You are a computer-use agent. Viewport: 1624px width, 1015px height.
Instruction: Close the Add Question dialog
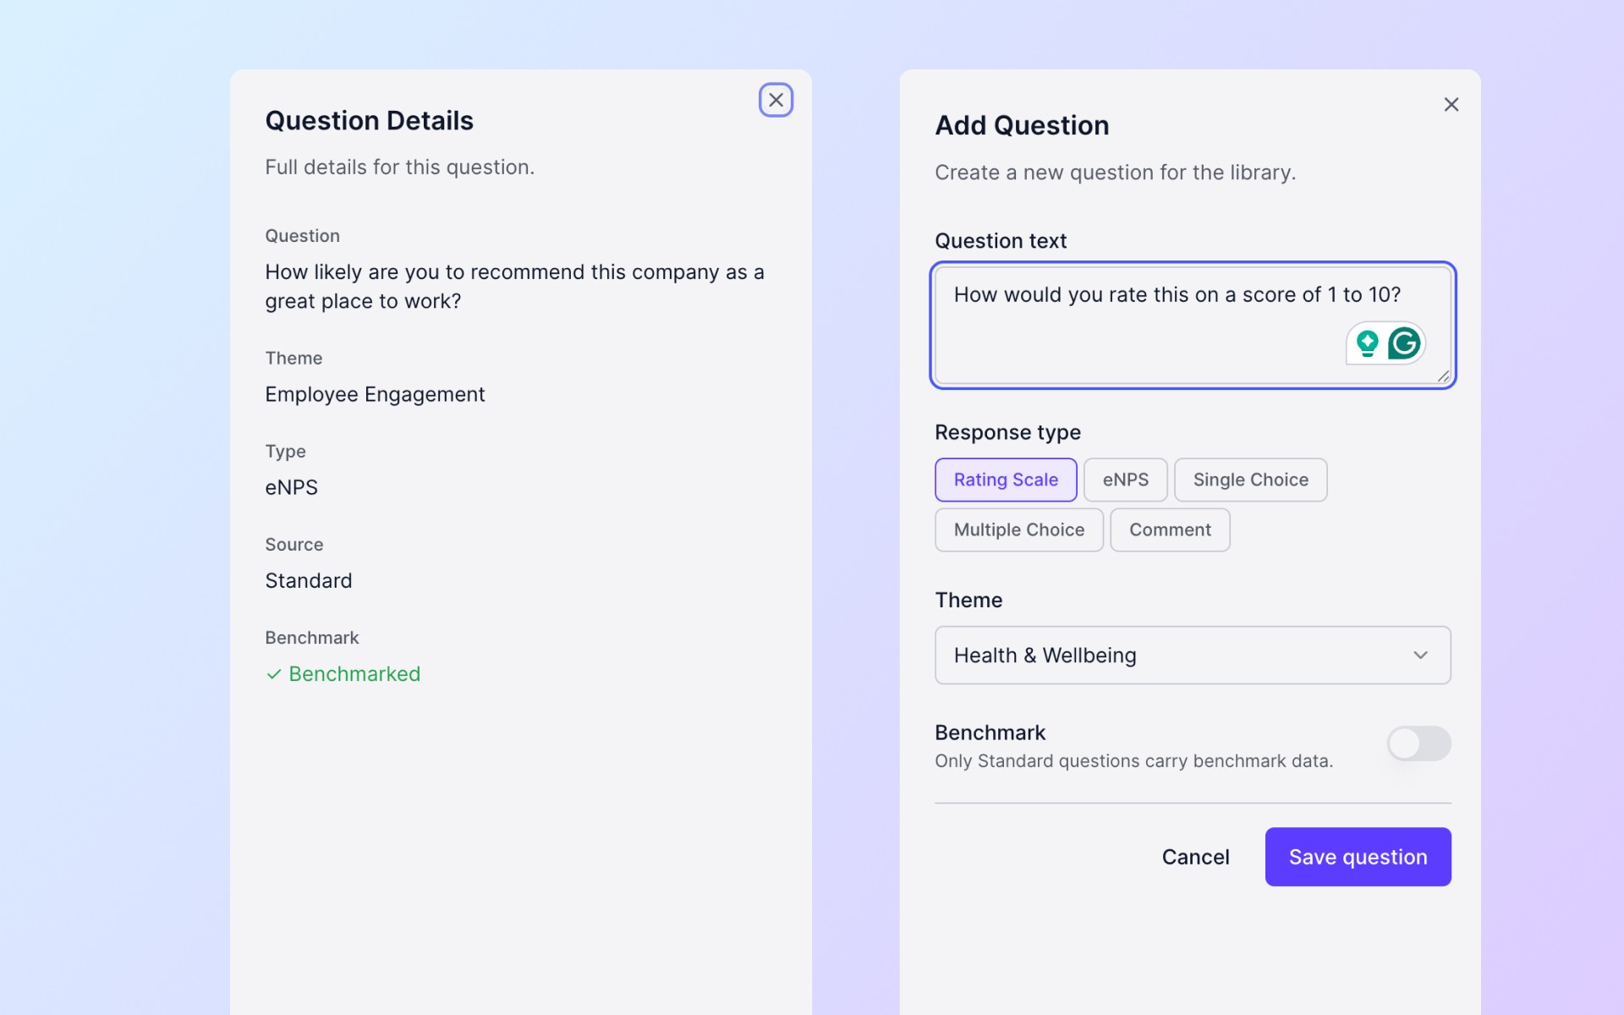1451,105
